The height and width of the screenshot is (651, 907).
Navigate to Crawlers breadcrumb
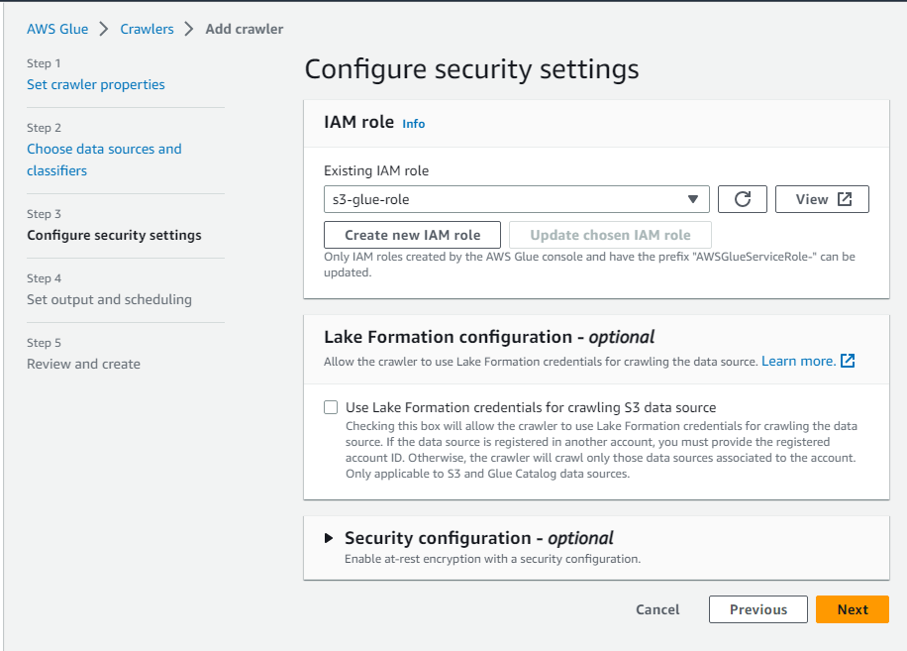click(147, 29)
